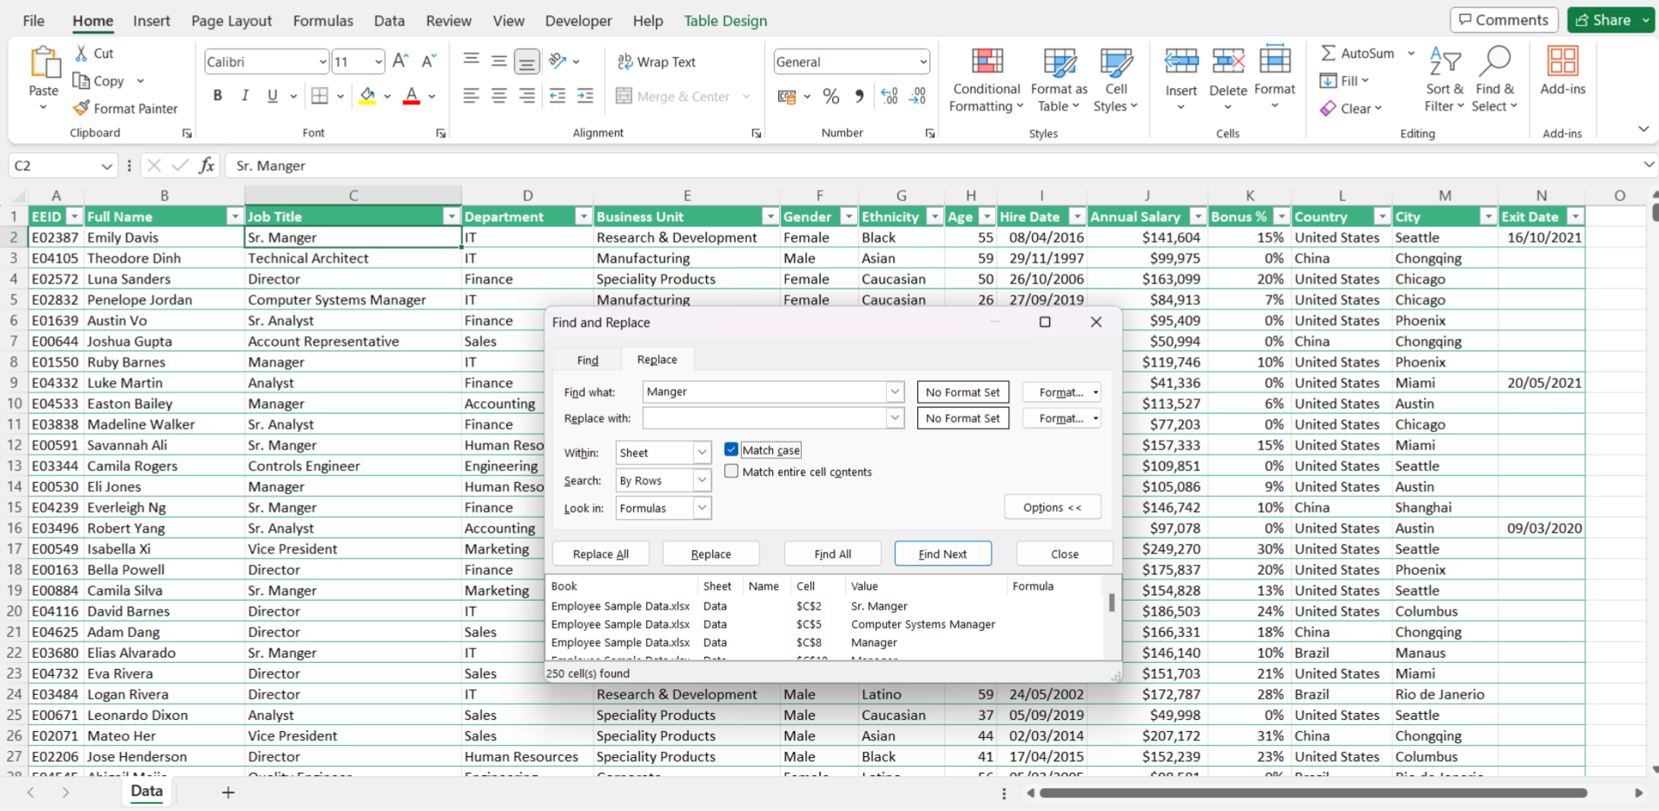Screen dimensions: 1659x811
Task: Click the Increase Indent icon
Action: pos(585,96)
